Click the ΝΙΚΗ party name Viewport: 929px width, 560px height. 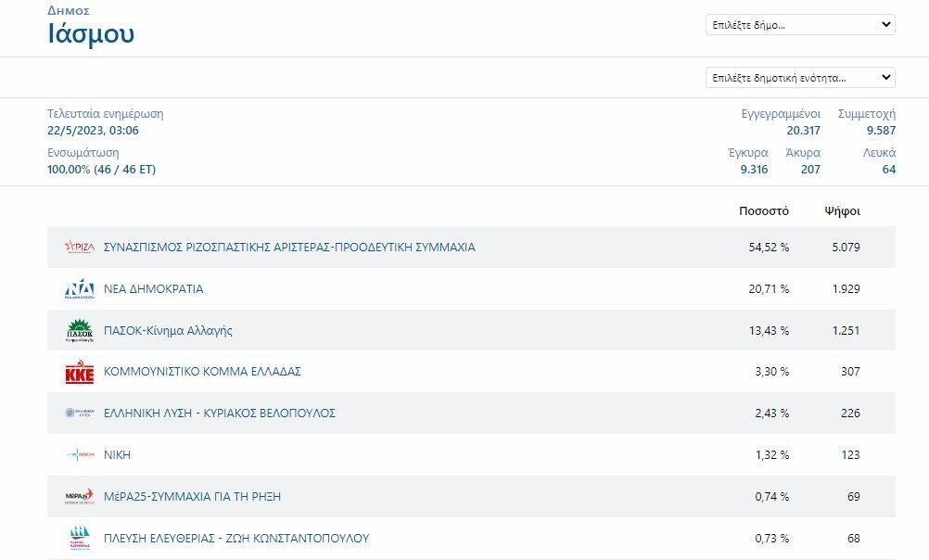(x=117, y=454)
